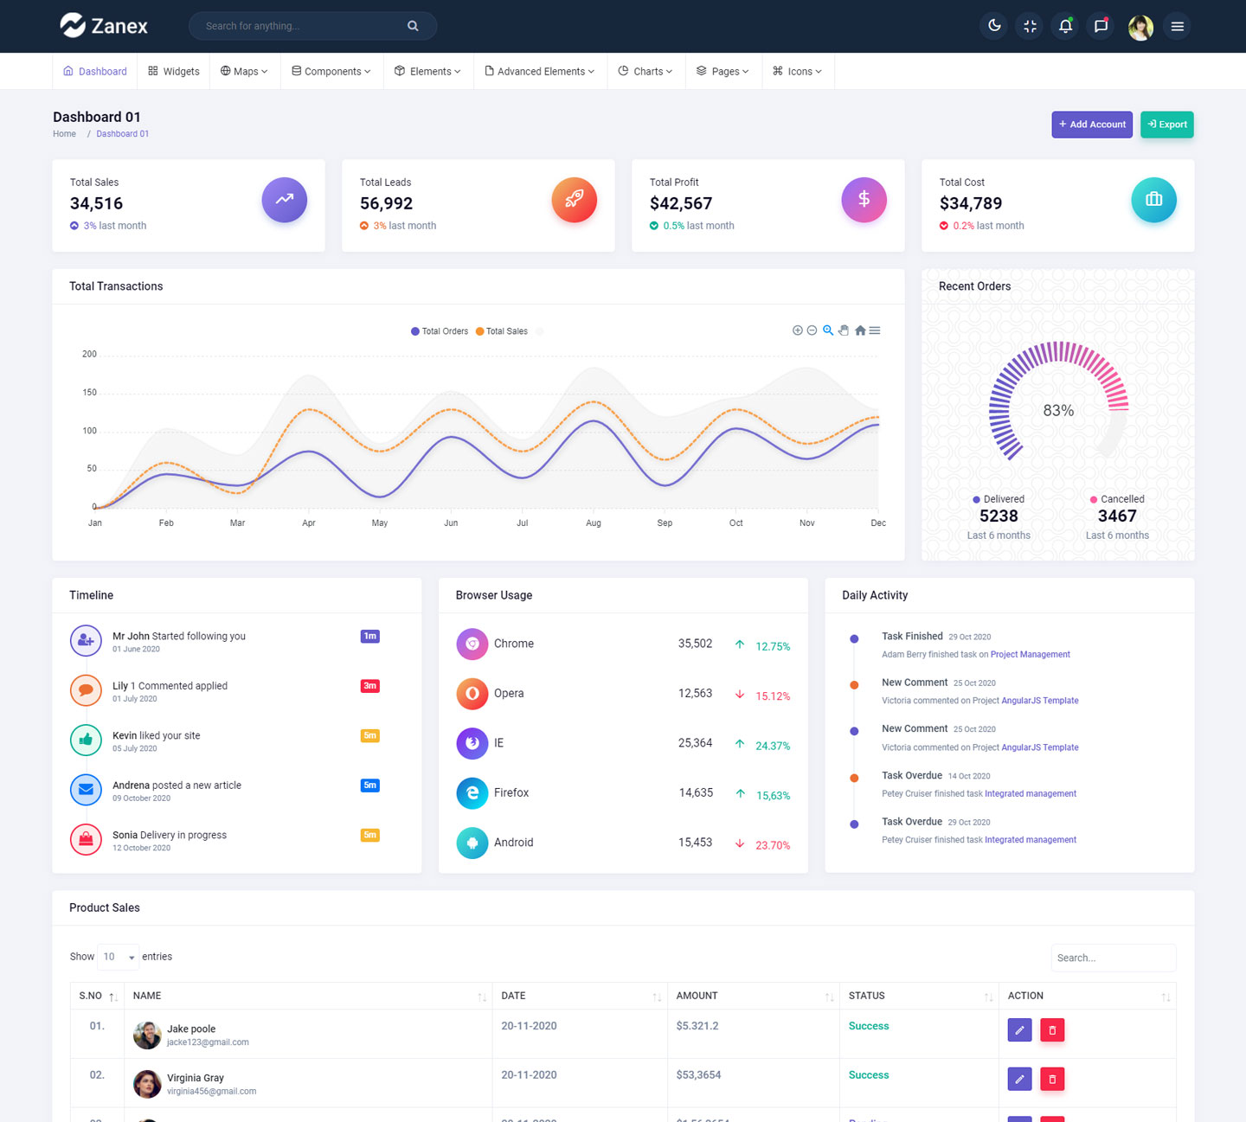Click the Export button
This screenshot has width=1246, height=1122.
pyautogui.click(x=1166, y=125)
